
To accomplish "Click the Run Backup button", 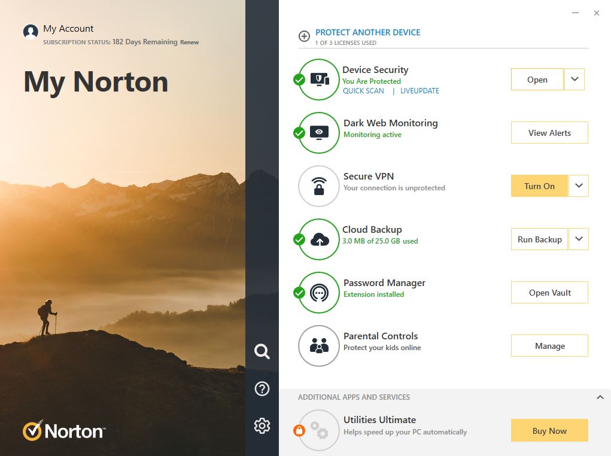I will tap(539, 239).
